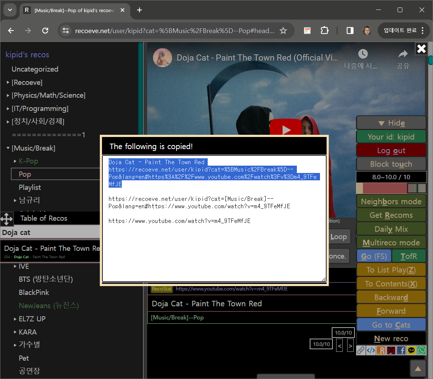The height and width of the screenshot is (379, 433).
Task: Share via WhatsApp icon
Action: (421, 350)
